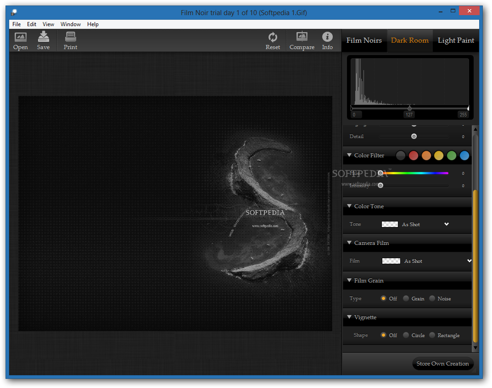This screenshot has width=492, height=388.
Task: Select the blue color filter
Action: click(464, 155)
